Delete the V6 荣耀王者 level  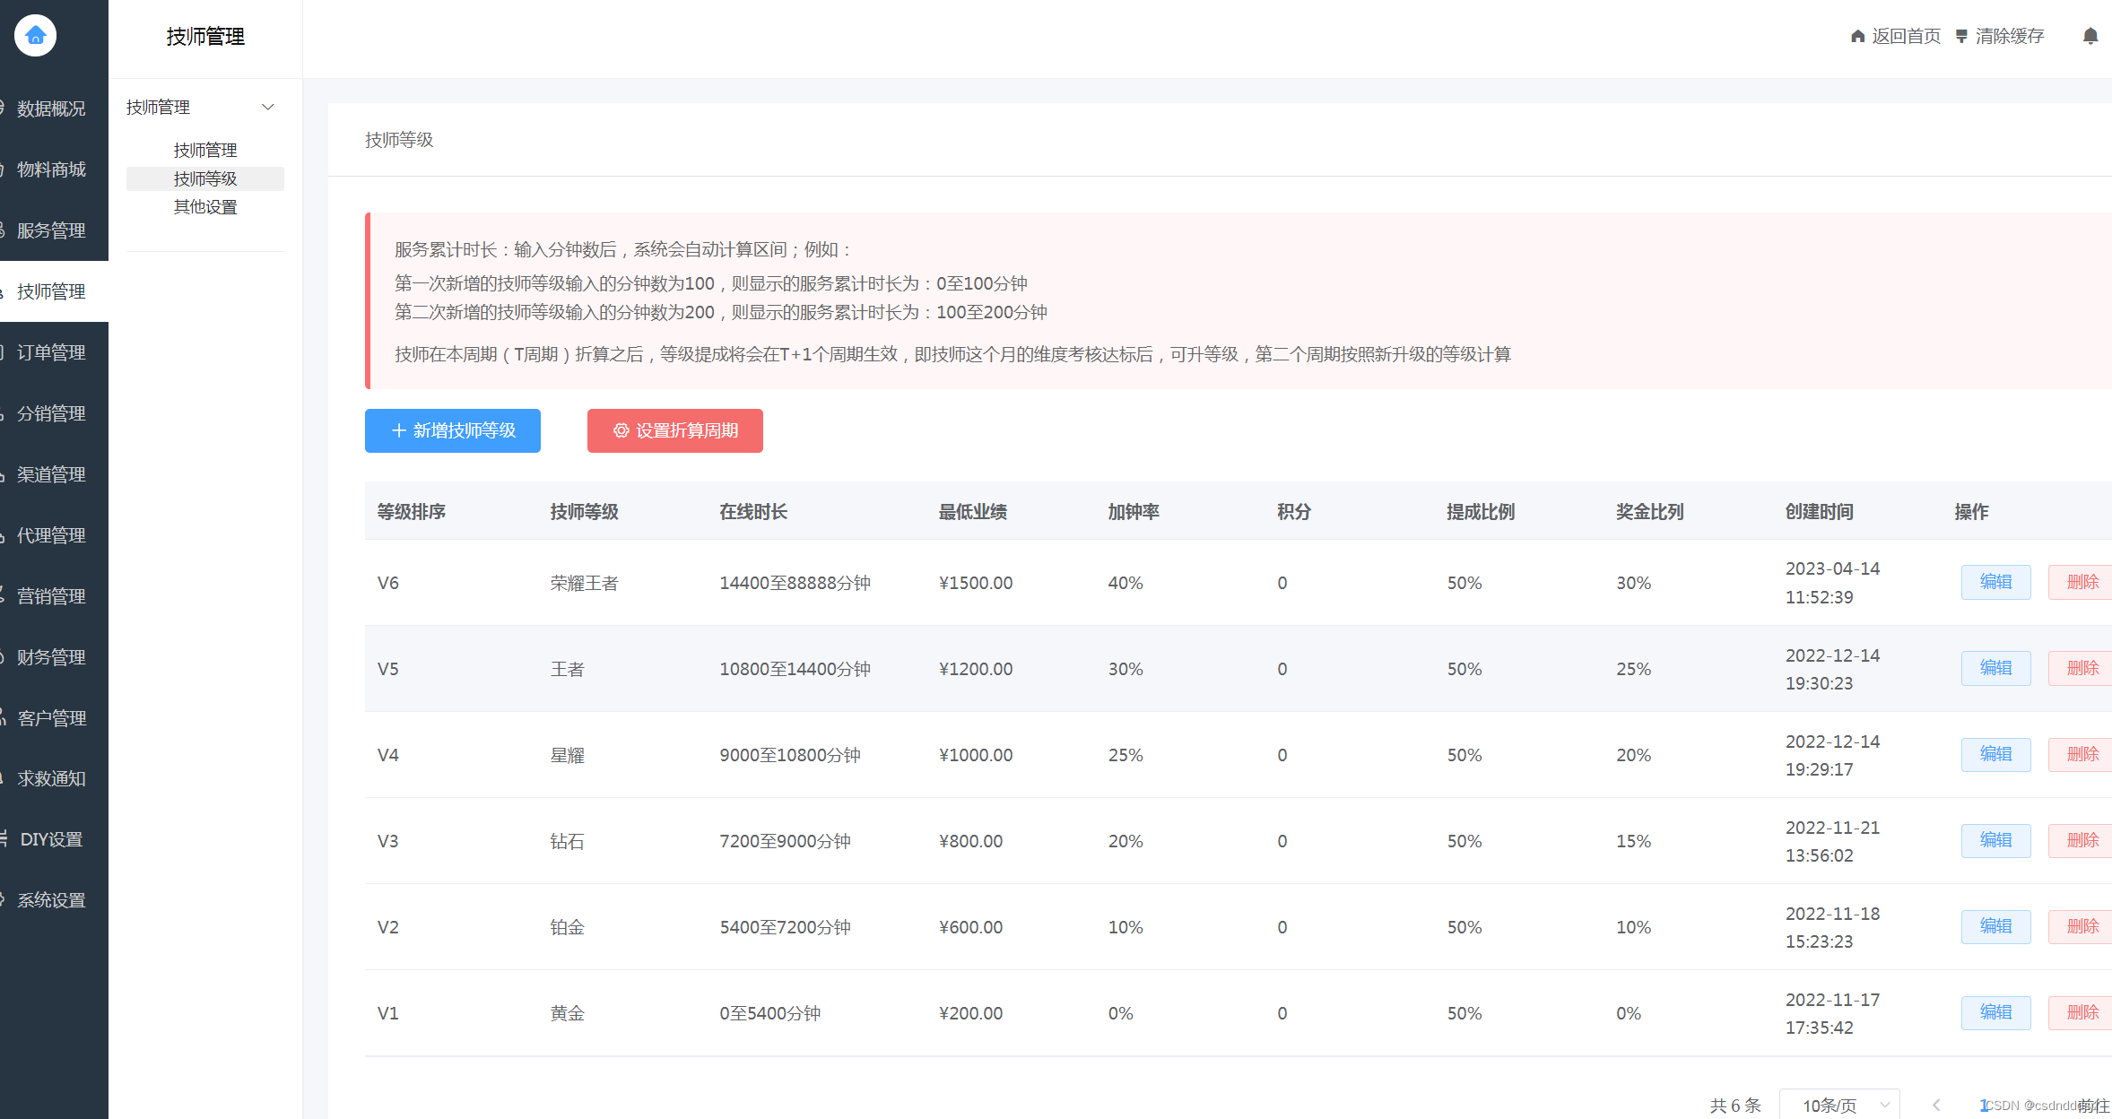2082,582
